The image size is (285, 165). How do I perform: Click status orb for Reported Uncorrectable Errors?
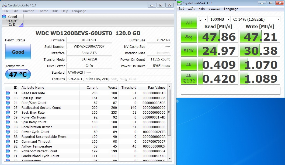[x=8, y=137]
